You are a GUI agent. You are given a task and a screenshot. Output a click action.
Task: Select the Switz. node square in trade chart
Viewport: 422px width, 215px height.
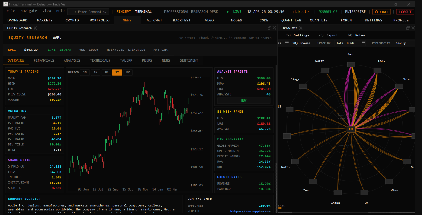pyautogui.click(x=325, y=70)
